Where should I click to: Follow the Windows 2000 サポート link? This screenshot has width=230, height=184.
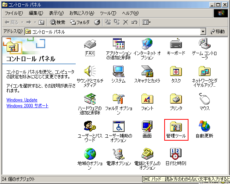(x=28, y=106)
